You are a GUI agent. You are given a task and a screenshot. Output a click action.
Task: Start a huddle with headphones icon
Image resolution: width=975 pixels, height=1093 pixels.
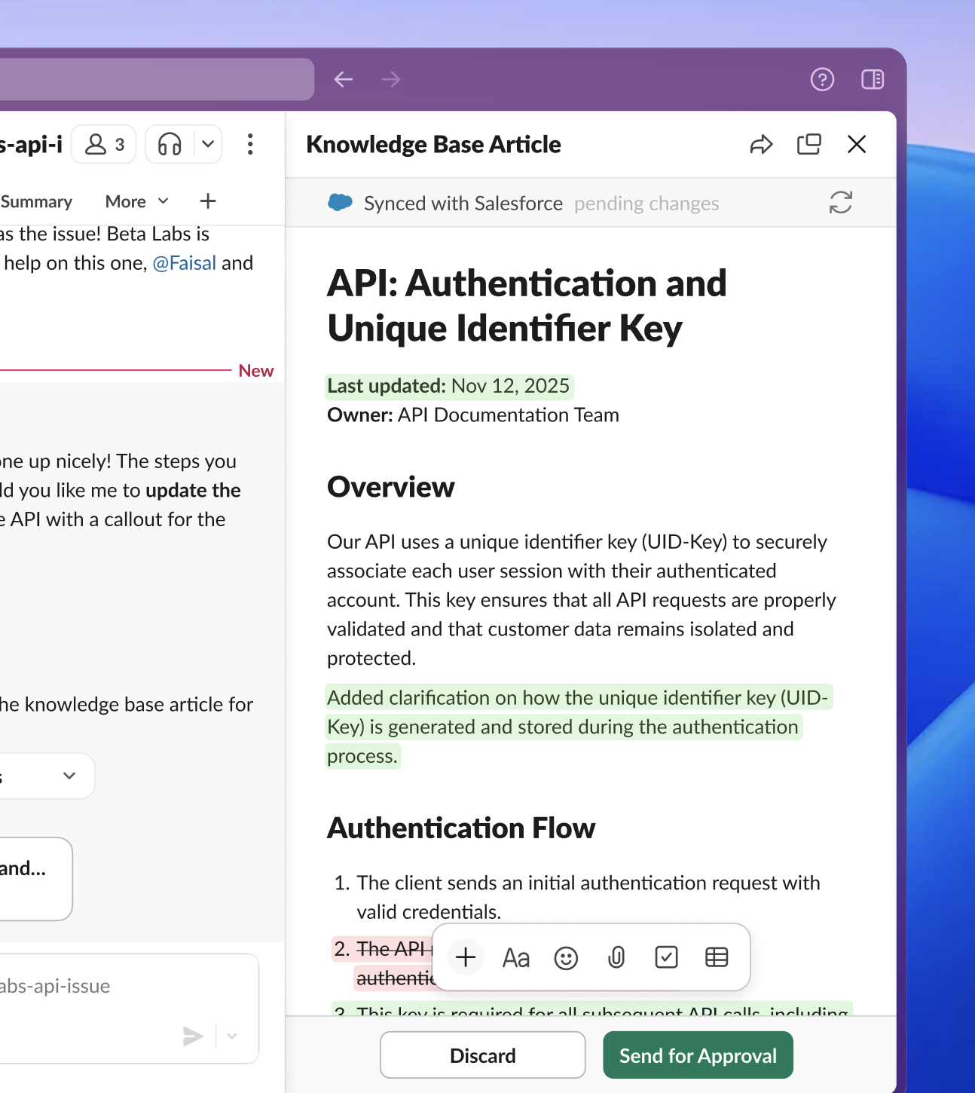coord(170,144)
